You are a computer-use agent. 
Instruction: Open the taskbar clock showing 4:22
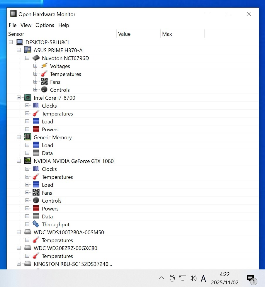225,278
